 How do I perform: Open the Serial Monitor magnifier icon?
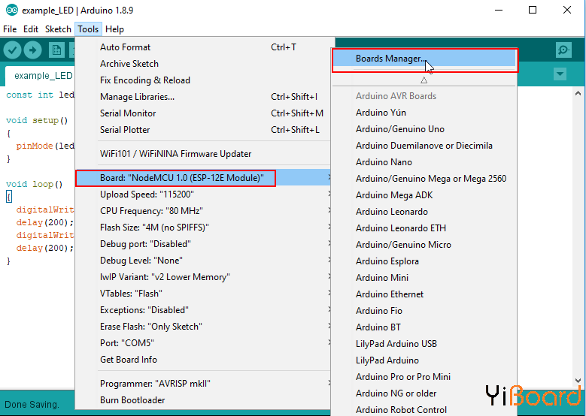(x=563, y=50)
